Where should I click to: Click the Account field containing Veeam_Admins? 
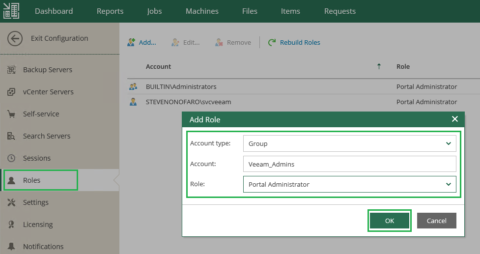point(349,164)
